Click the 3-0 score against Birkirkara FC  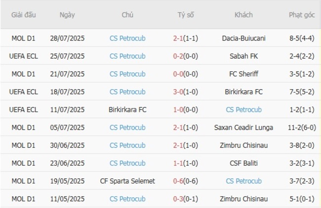coord(180,92)
